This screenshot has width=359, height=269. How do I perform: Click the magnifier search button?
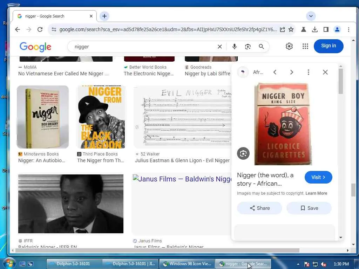pyautogui.click(x=261, y=47)
